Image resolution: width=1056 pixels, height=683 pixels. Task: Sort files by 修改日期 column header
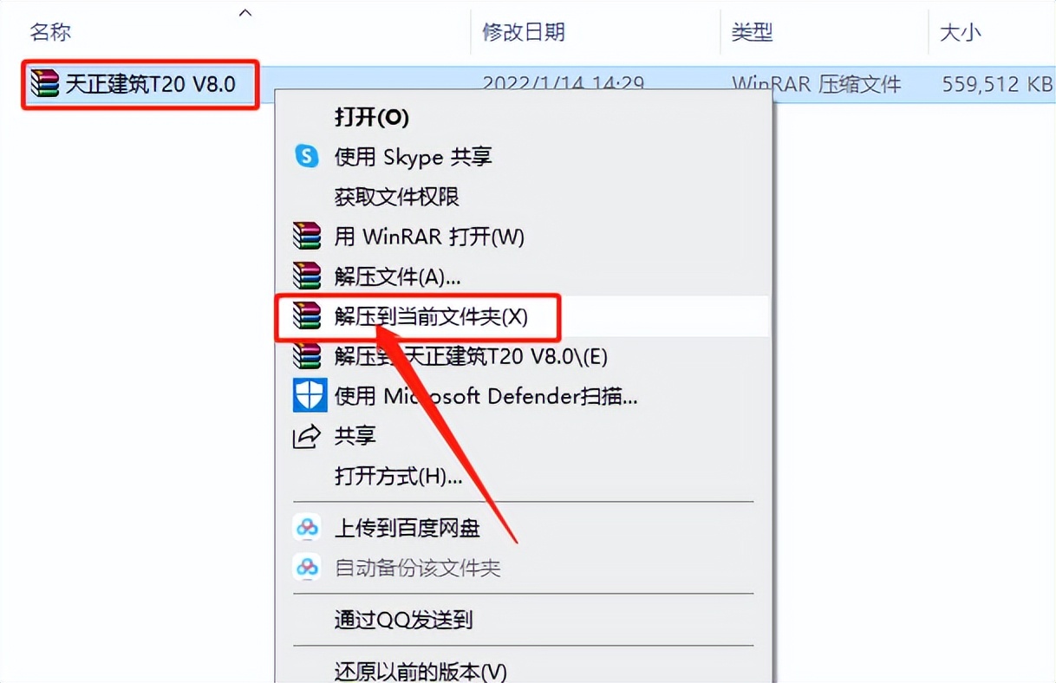click(524, 33)
